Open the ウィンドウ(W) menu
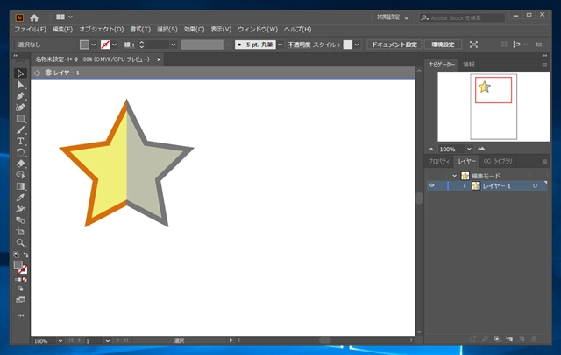Image resolution: width=561 pixels, height=355 pixels. click(258, 29)
